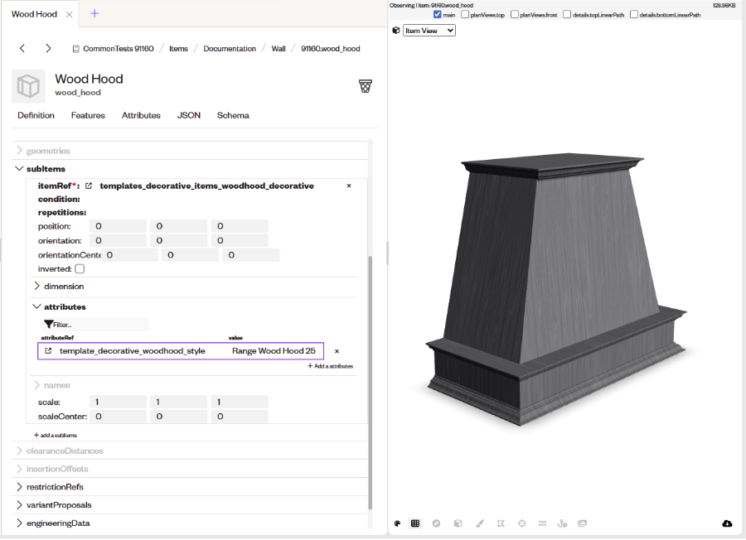Click the image gallery icon in viewer toolbar

(583, 523)
